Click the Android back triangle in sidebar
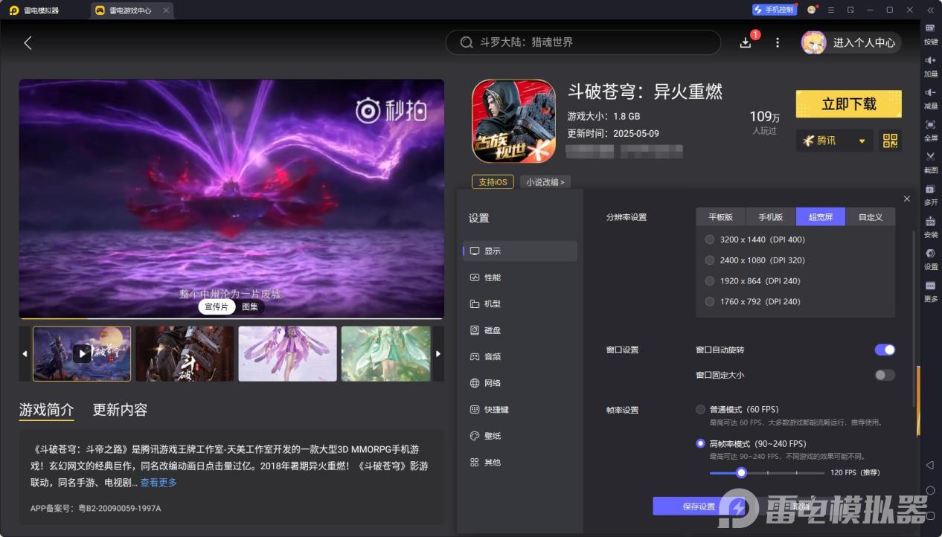Image resolution: width=942 pixels, height=537 pixels. pyautogui.click(x=930, y=465)
